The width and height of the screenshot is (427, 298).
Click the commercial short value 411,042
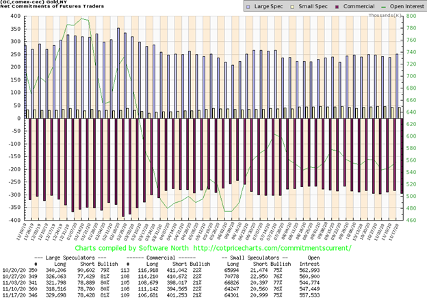point(177,270)
